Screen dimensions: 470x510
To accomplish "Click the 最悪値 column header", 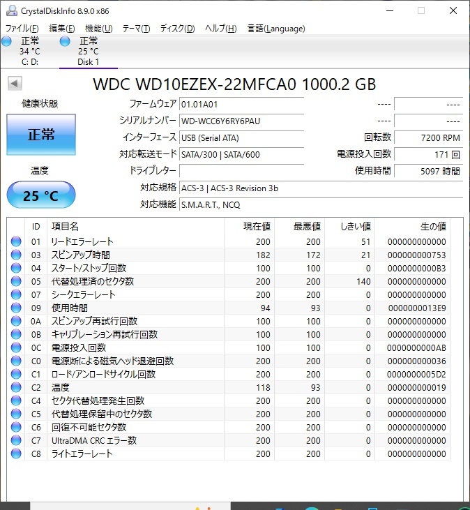I will coord(299,226).
